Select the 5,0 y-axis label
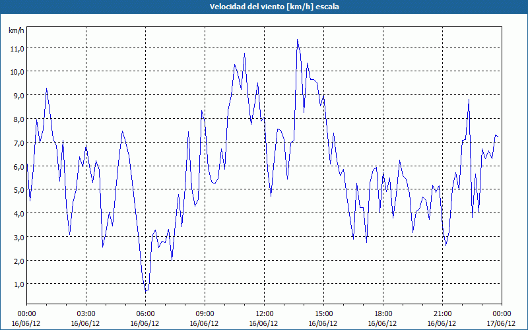The image size is (528, 330). tap(19, 190)
